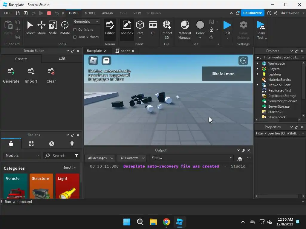Enable the Collisions checkbox
The width and height of the screenshot is (306, 229).
(75, 30)
